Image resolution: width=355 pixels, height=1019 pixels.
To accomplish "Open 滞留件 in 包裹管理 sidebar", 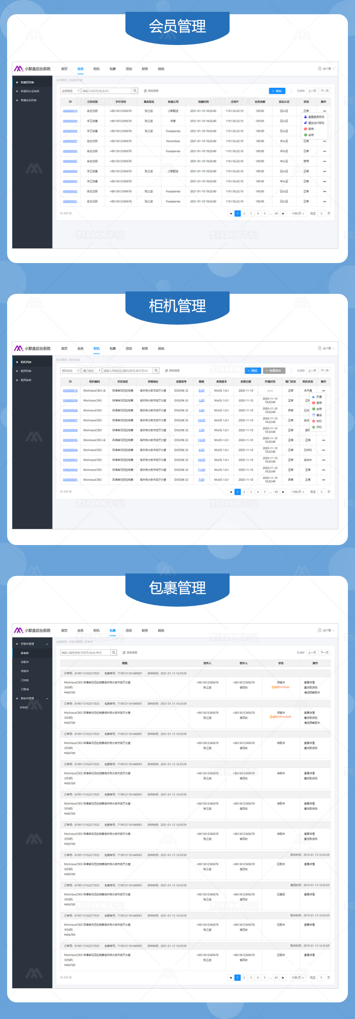I will click(x=25, y=671).
